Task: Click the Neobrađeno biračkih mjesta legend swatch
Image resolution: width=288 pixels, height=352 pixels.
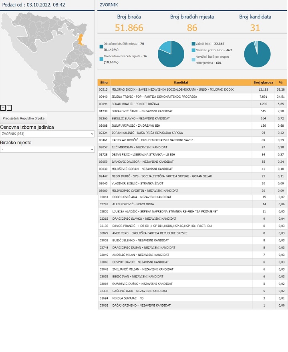Action: 101,59
